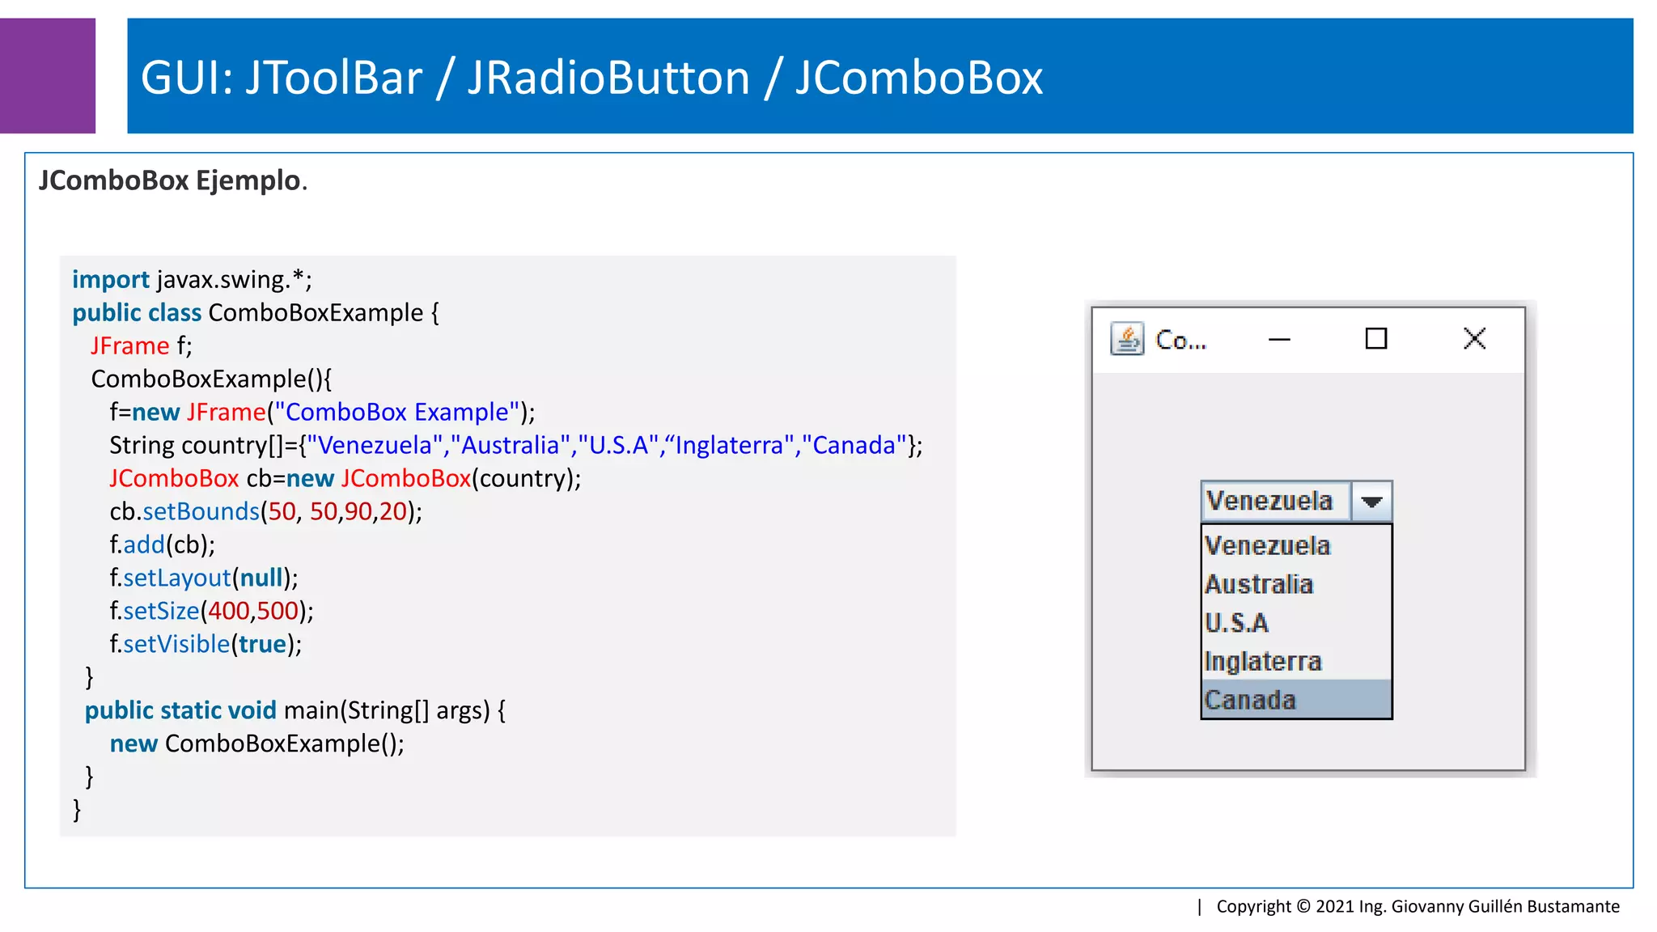Viewport: 1657px width, 932px height.
Task: Open the combo box dropdown arrow
Action: 1371,502
